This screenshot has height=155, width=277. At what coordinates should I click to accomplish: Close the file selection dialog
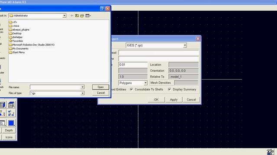click(108, 9)
